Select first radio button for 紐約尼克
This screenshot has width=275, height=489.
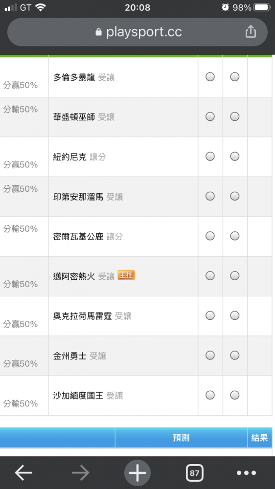pyautogui.click(x=210, y=156)
